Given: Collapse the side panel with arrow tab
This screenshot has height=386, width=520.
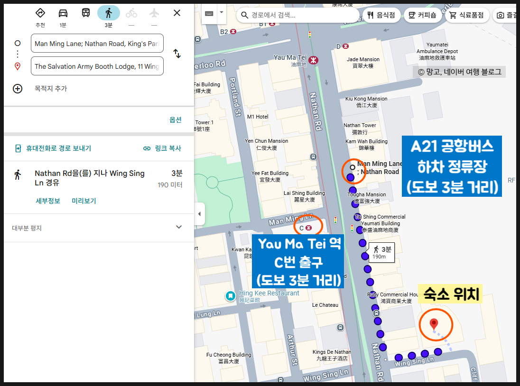Looking at the screenshot, I should 199,214.
